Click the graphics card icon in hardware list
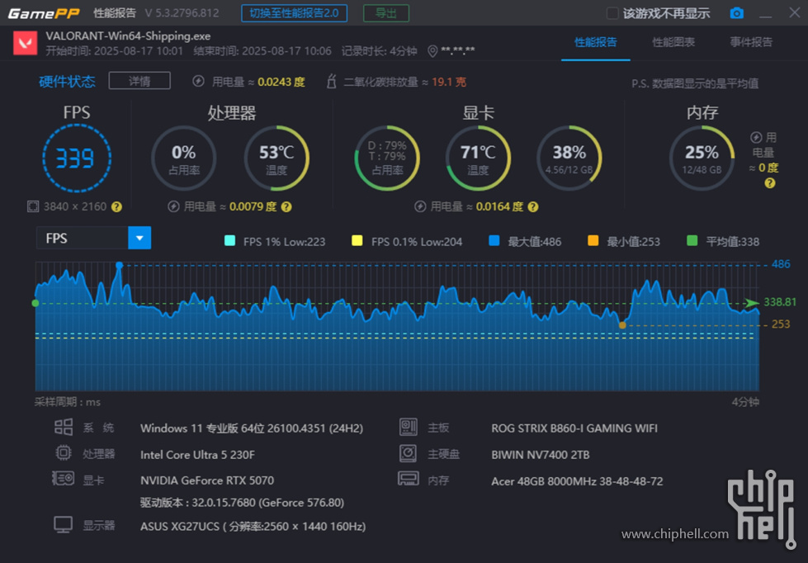808x563 pixels. point(63,479)
